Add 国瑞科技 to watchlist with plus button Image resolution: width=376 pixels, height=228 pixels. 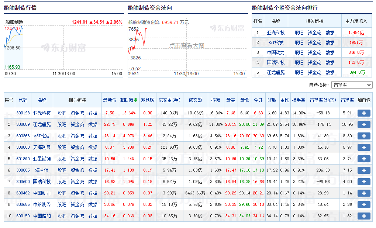tap(364, 182)
